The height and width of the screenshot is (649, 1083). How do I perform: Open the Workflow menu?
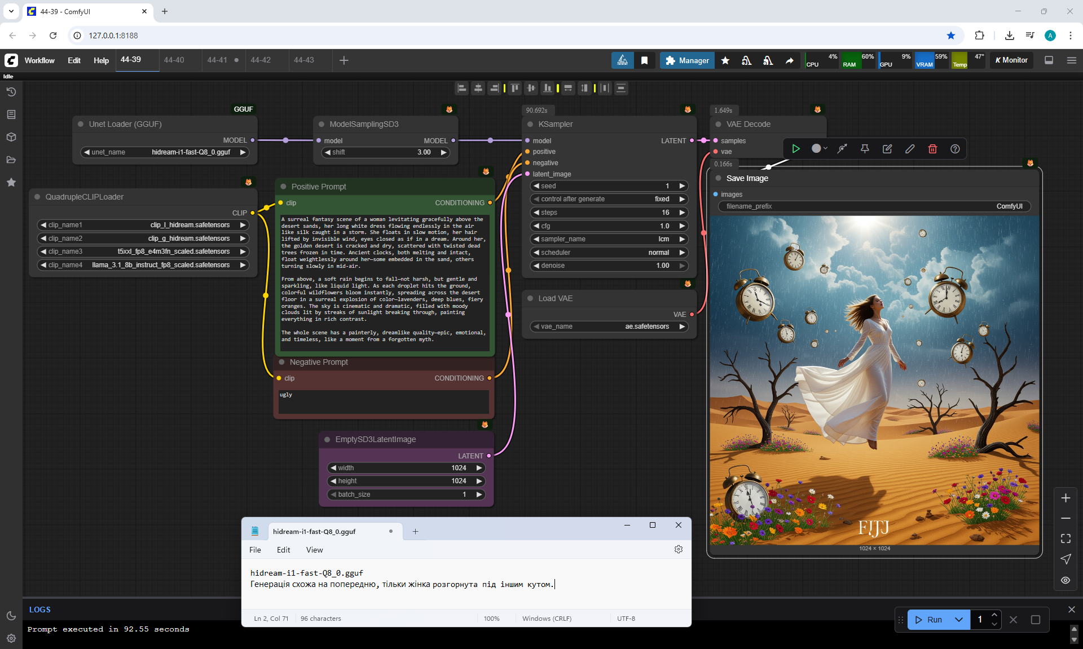click(x=39, y=60)
